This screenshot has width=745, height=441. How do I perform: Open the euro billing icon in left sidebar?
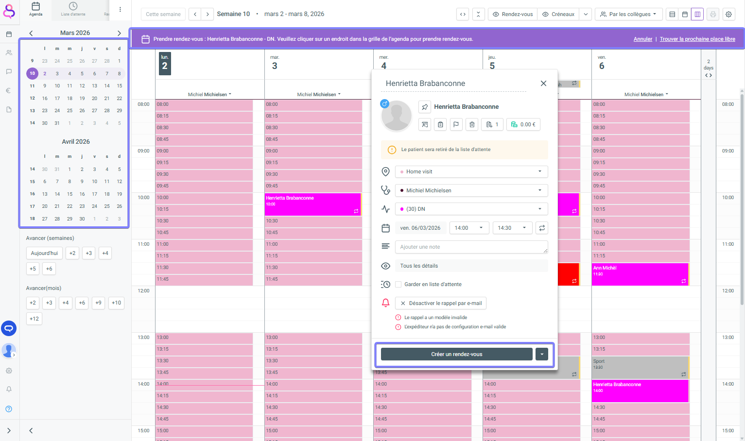click(x=9, y=90)
